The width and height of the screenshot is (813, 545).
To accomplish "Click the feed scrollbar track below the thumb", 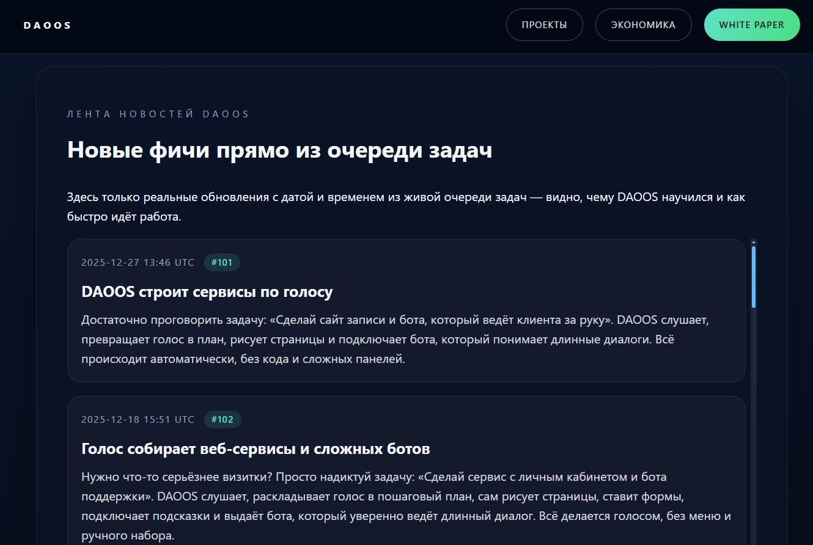I will pyautogui.click(x=754, y=428).
